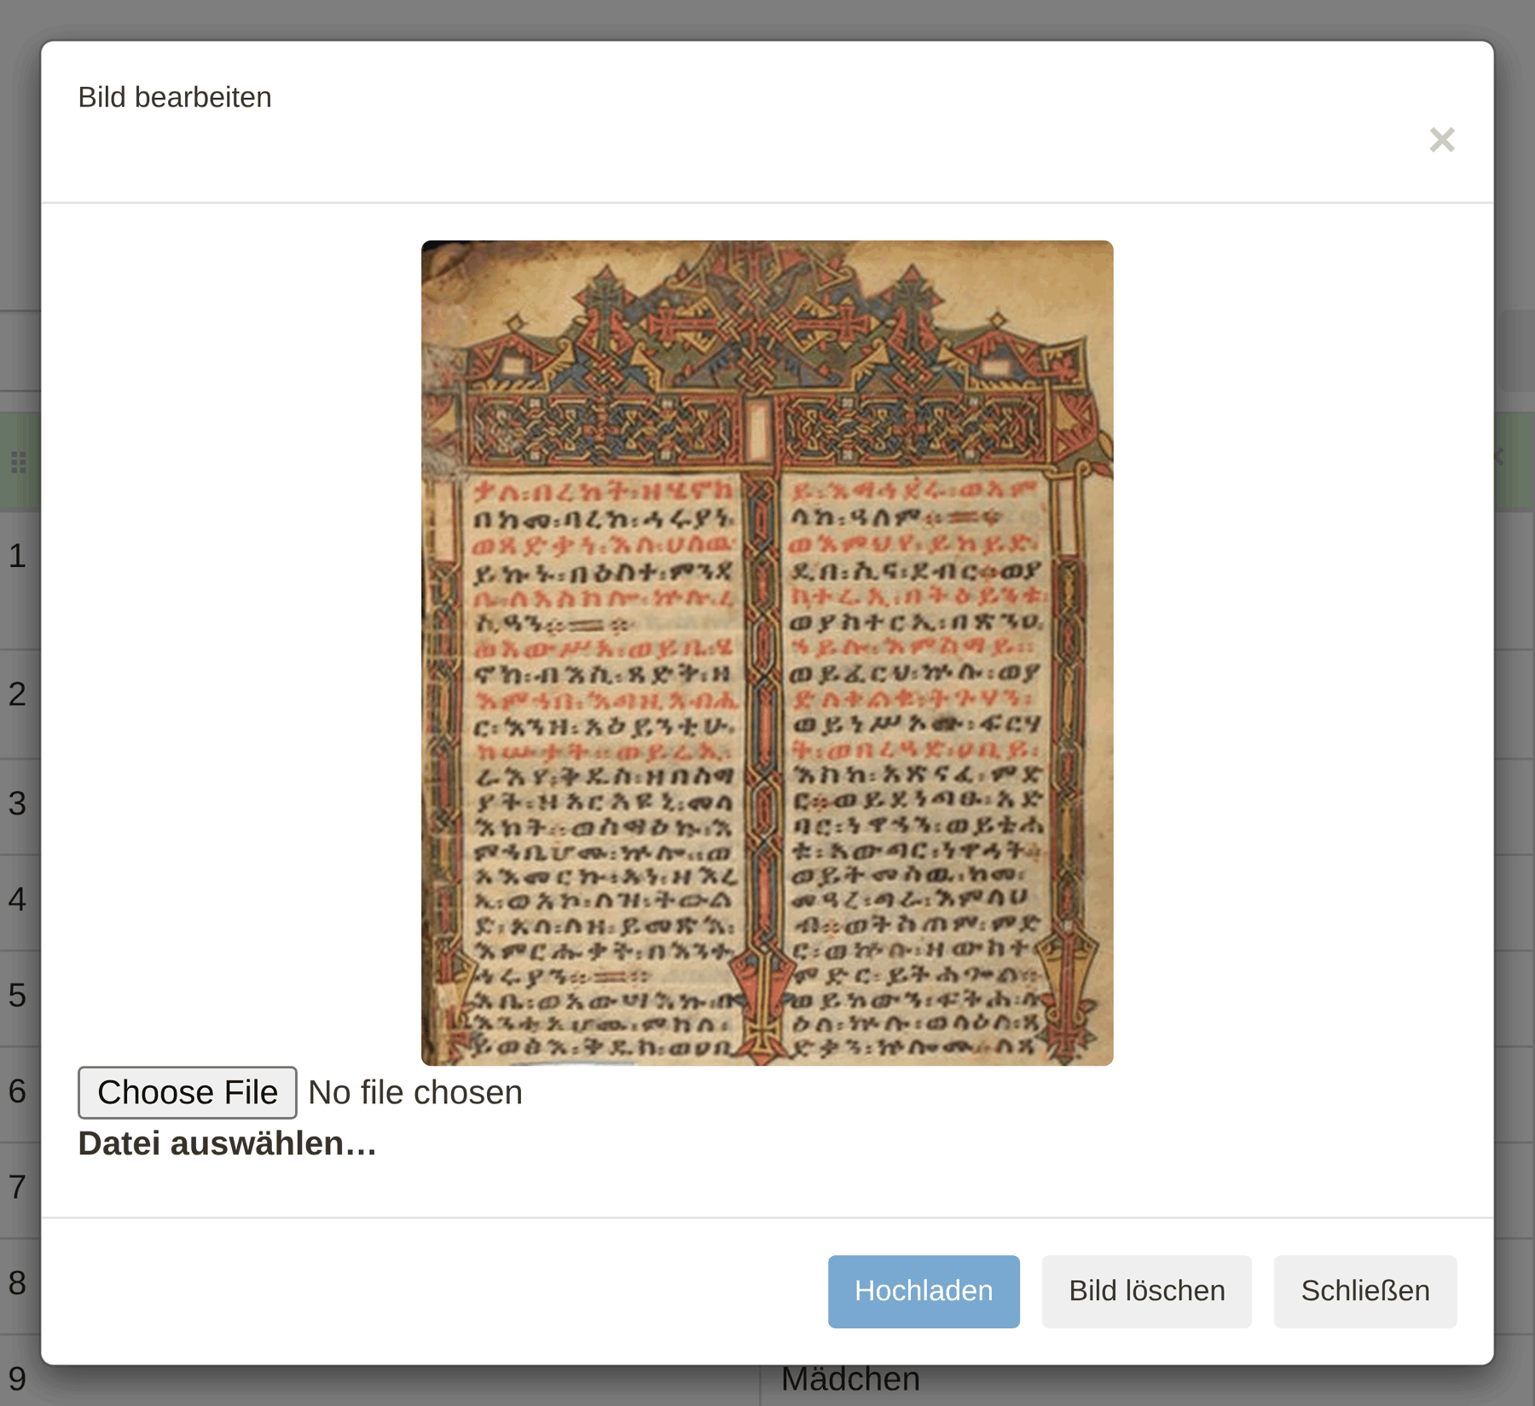This screenshot has height=1406, width=1535.
Task: Close the Bild bearbeiten dialog with X
Action: pyautogui.click(x=1441, y=140)
